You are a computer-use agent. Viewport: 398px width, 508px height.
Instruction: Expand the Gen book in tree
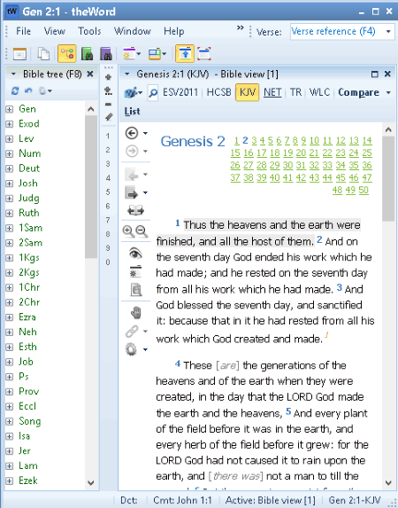[9, 109]
